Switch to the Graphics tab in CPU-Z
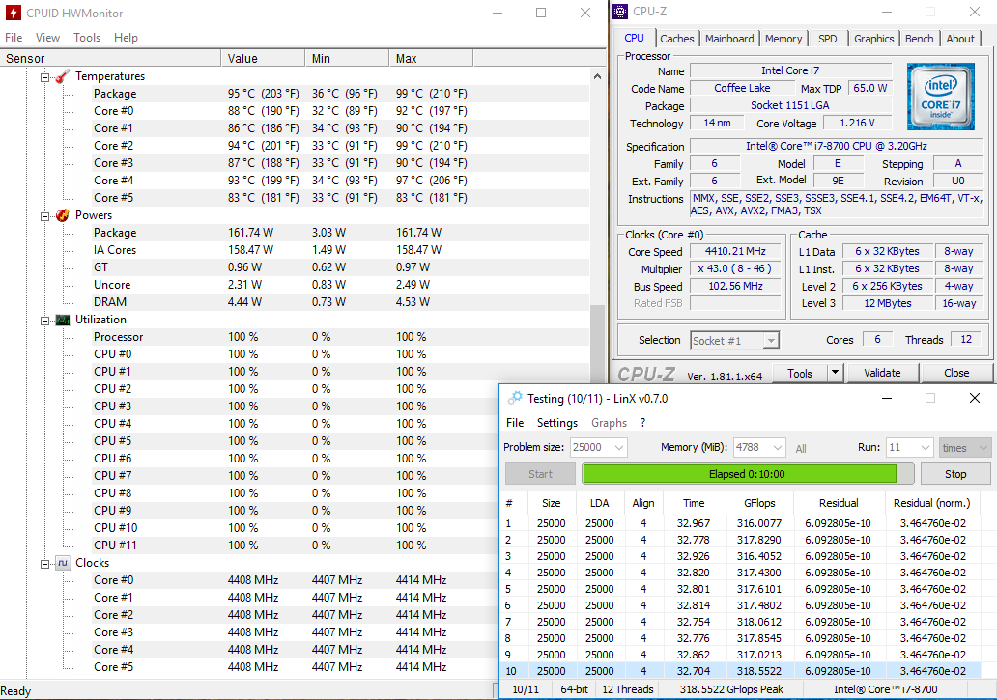This screenshot has height=700, width=997. 873,39
